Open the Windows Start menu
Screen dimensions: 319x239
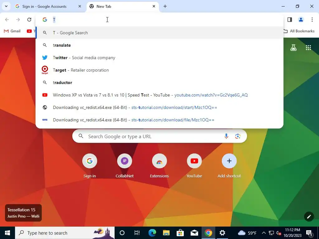[7, 233]
